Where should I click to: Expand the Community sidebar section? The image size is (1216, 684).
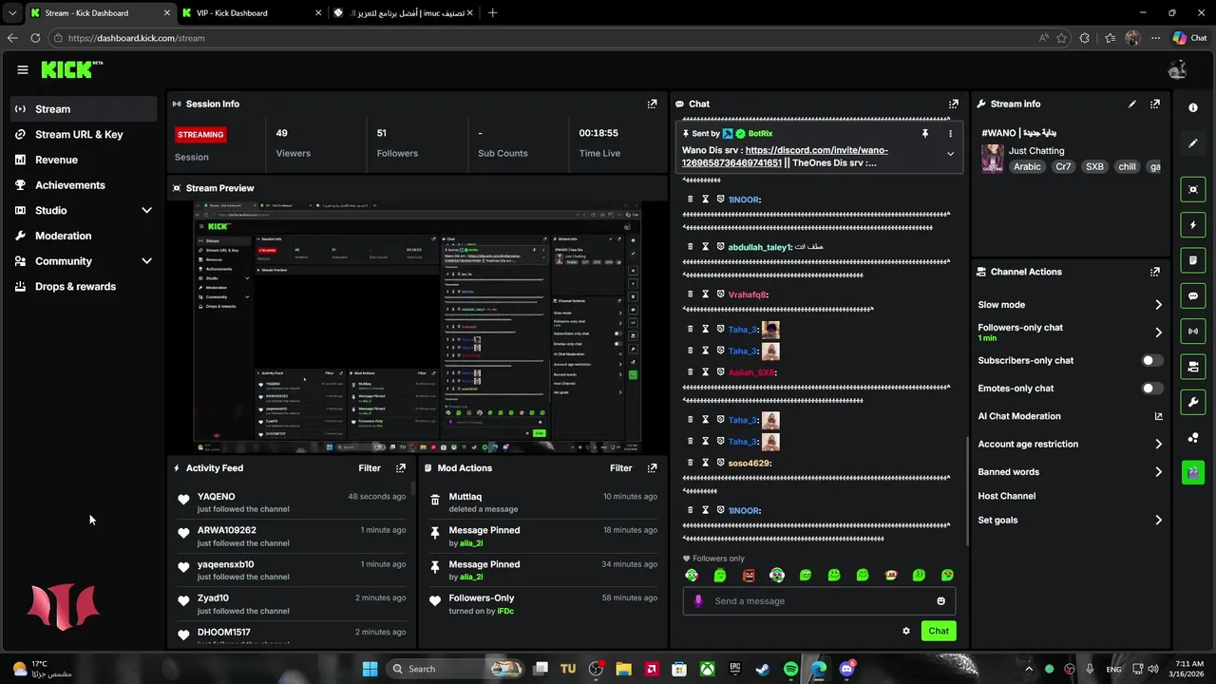point(146,261)
